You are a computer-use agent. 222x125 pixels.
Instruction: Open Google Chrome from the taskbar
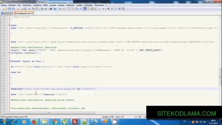pos(55,122)
